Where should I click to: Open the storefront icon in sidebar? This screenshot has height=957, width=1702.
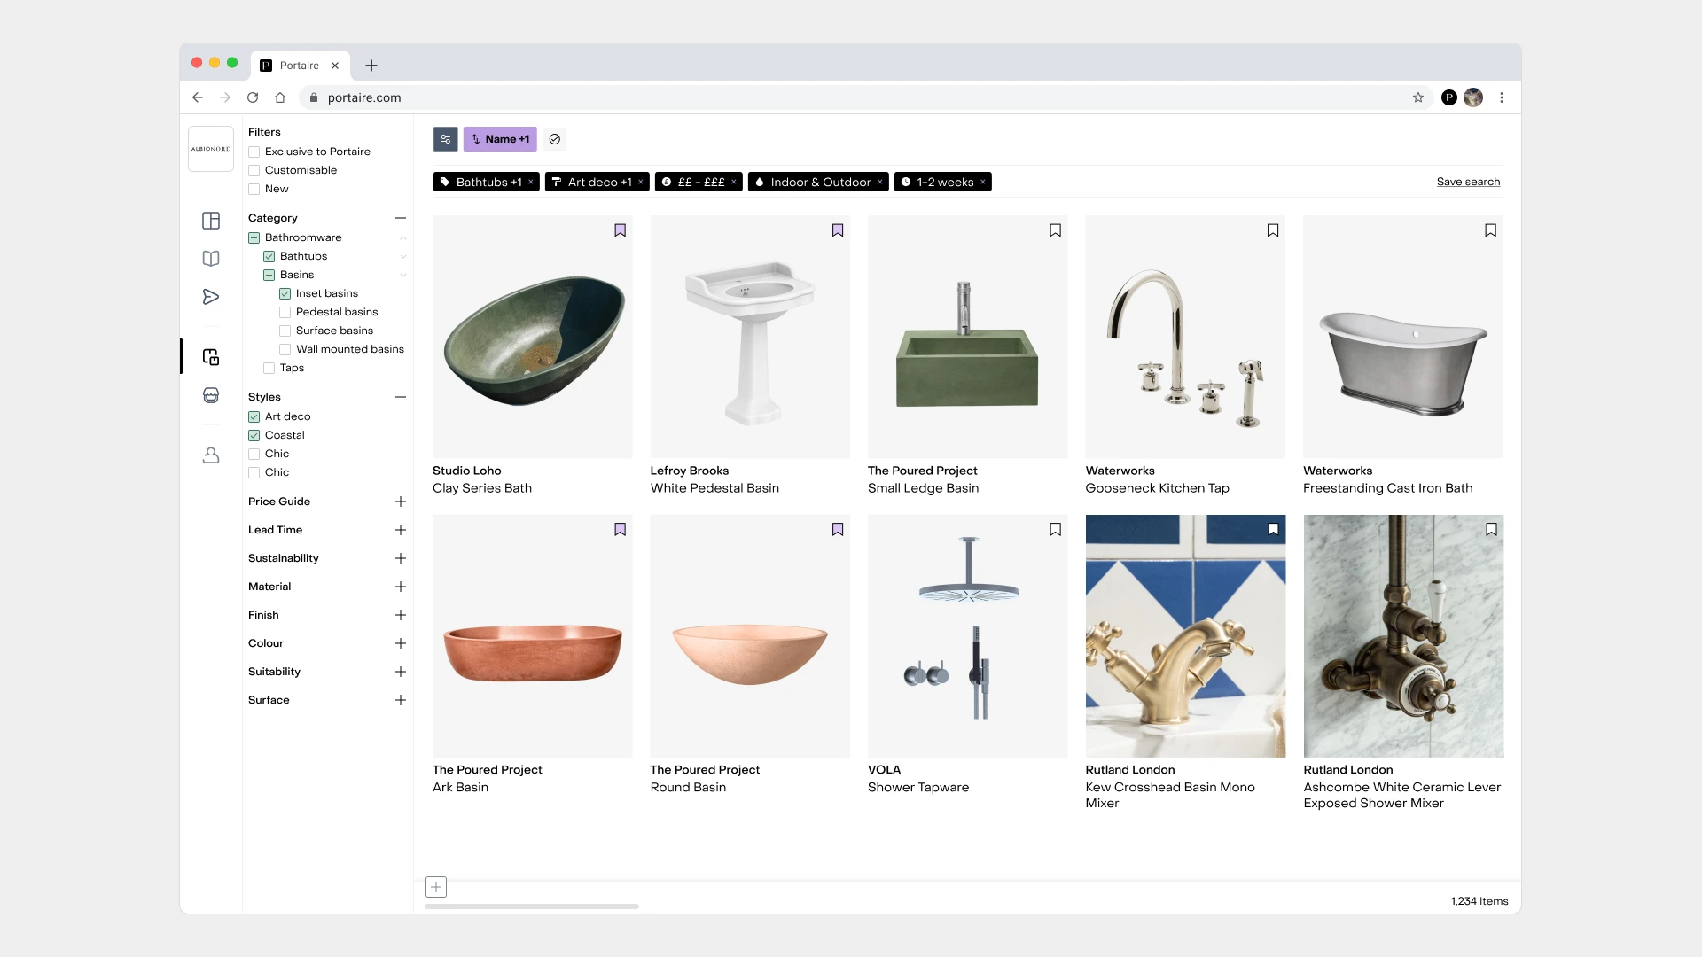click(211, 395)
